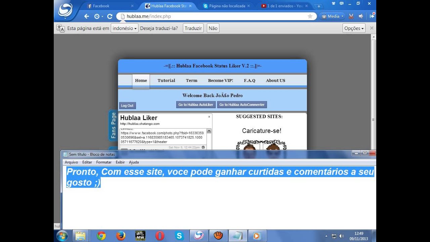Open the taskbar volume icon
The image size is (430, 242).
coord(342,236)
